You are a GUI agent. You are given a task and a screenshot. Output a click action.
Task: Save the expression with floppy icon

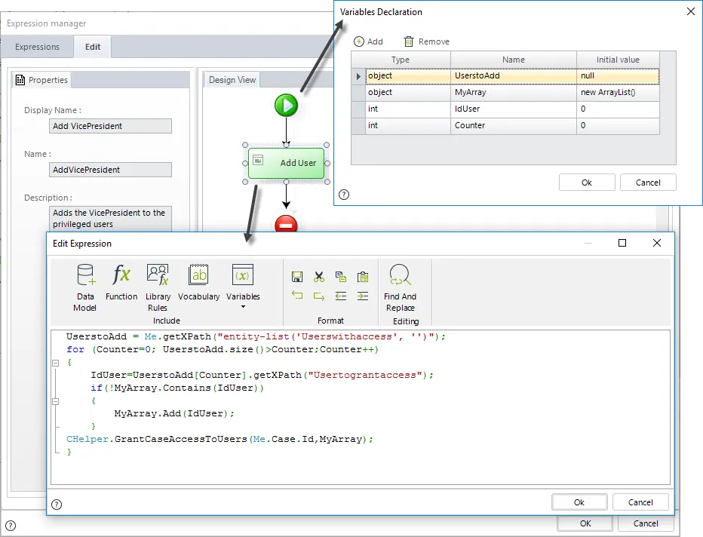(296, 277)
